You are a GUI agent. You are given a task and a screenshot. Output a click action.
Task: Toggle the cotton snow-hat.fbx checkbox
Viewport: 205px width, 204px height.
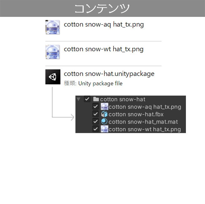tap(96, 114)
